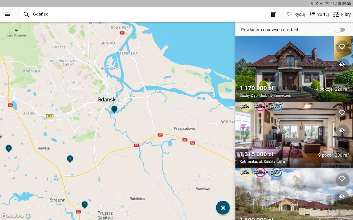Click the Mapbox info icon
This screenshot has width=353, height=220.
(28, 216)
